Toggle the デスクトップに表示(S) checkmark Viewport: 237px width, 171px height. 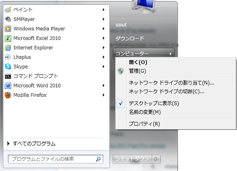click(121, 103)
